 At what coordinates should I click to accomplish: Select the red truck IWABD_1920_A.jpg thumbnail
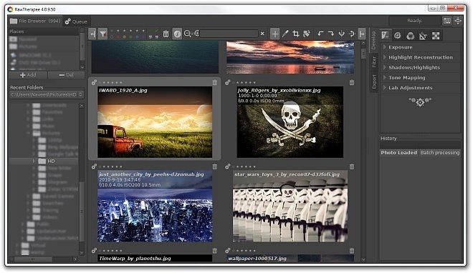point(155,122)
